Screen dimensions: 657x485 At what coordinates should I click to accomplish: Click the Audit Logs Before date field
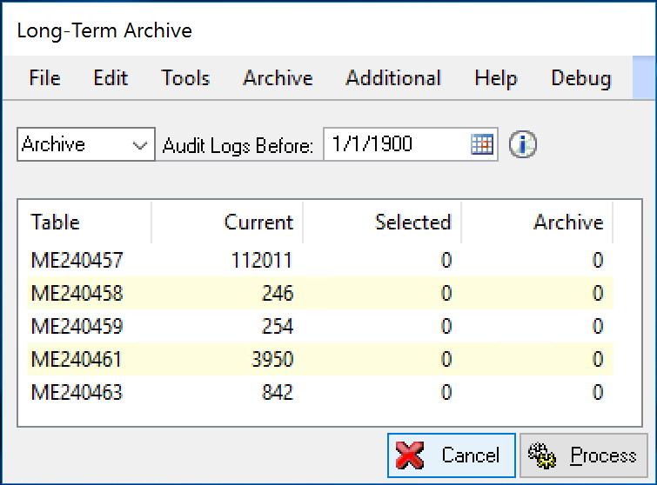[x=396, y=144]
